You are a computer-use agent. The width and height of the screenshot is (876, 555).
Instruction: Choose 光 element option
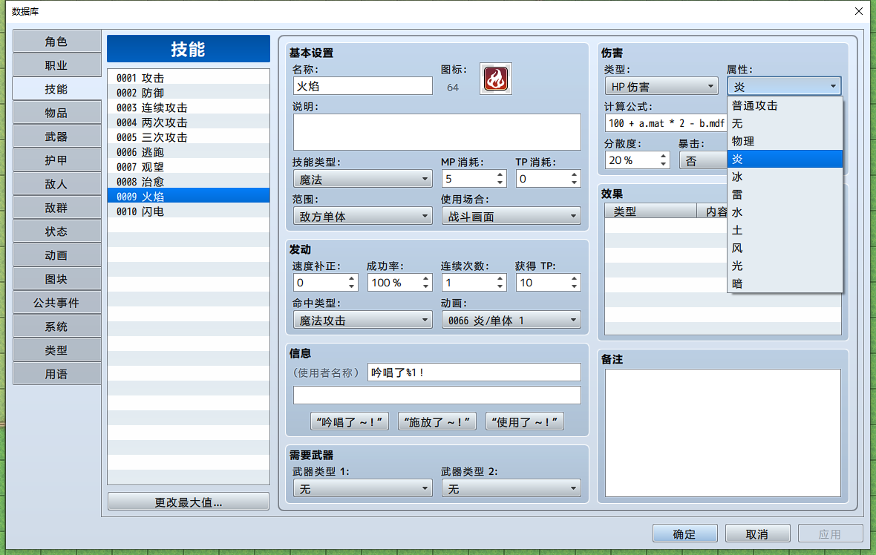[x=785, y=266]
